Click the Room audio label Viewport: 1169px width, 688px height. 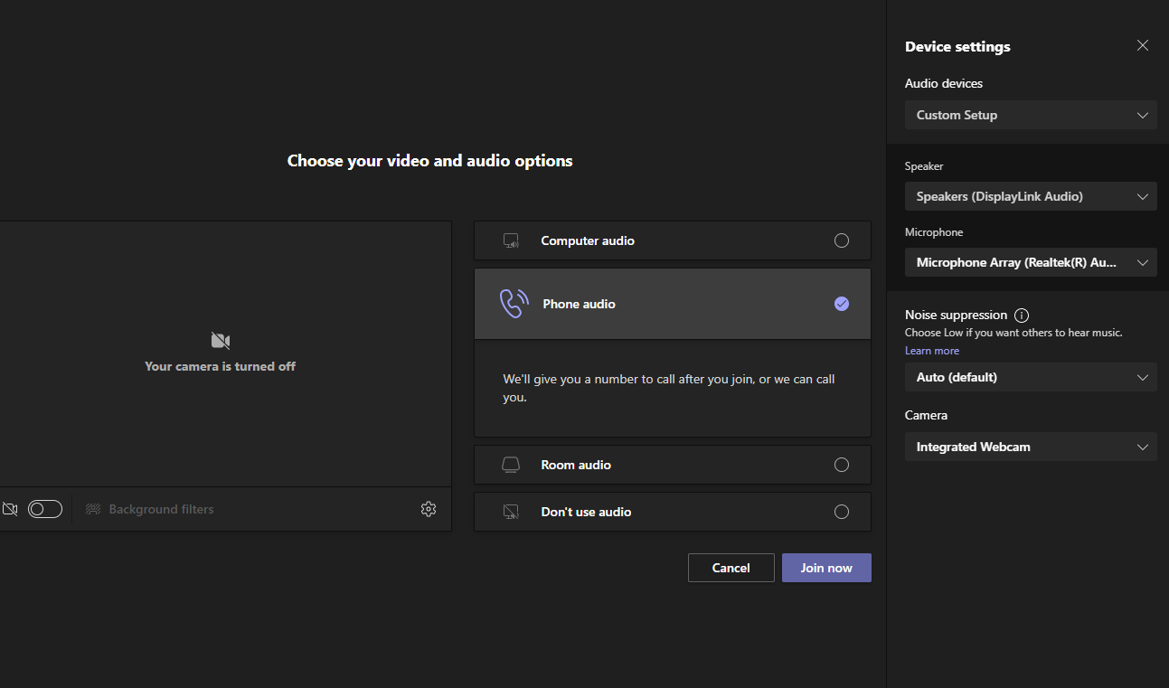[576, 465]
